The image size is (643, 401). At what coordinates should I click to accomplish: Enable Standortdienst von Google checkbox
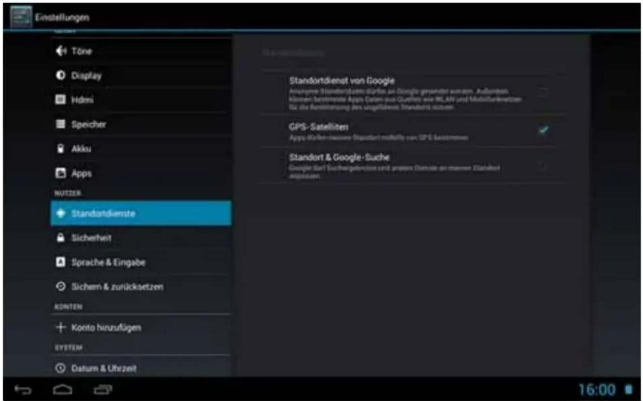pos(542,92)
